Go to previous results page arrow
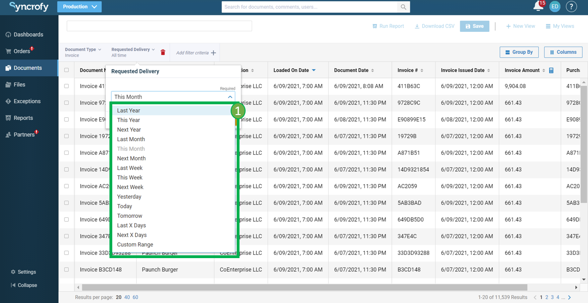This screenshot has height=303, width=588. click(535, 297)
